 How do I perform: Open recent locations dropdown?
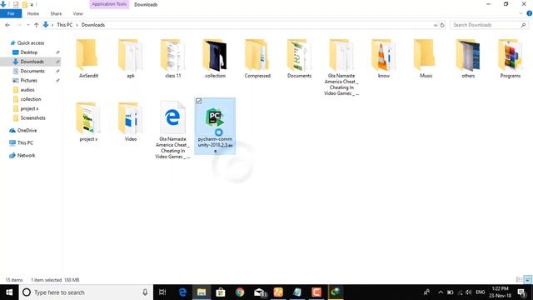[27, 25]
